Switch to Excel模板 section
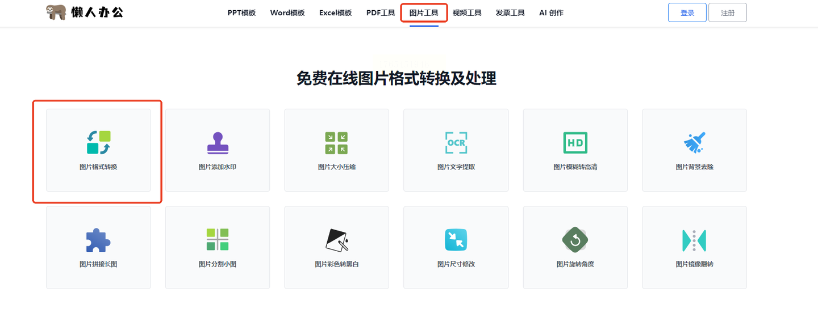The image size is (818, 322). click(336, 12)
